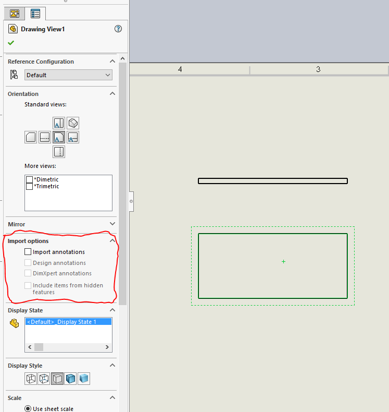389x412 pixels.
Task: Choose Shaded display style icon
Action: 84,379
